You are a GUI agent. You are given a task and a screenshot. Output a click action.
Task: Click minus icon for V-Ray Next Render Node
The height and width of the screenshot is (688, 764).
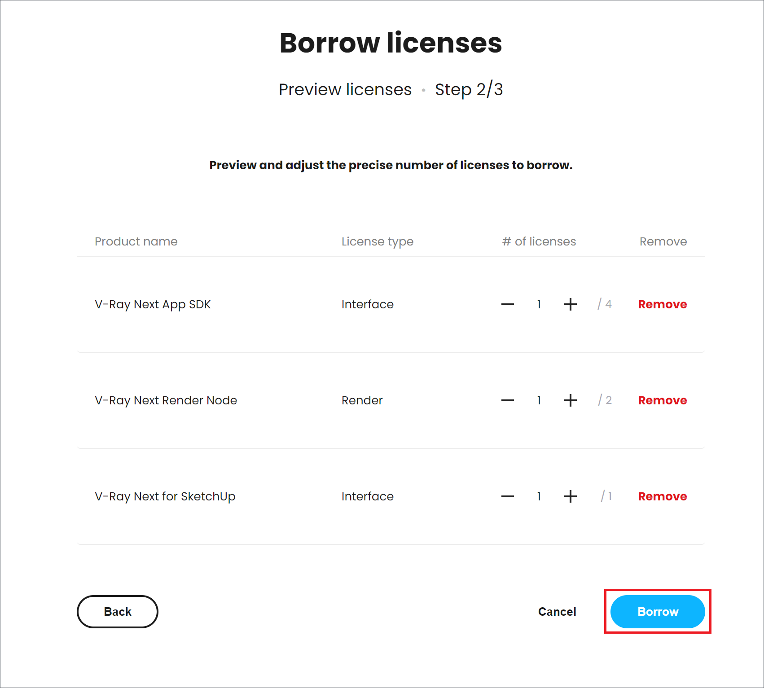(507, 400)
